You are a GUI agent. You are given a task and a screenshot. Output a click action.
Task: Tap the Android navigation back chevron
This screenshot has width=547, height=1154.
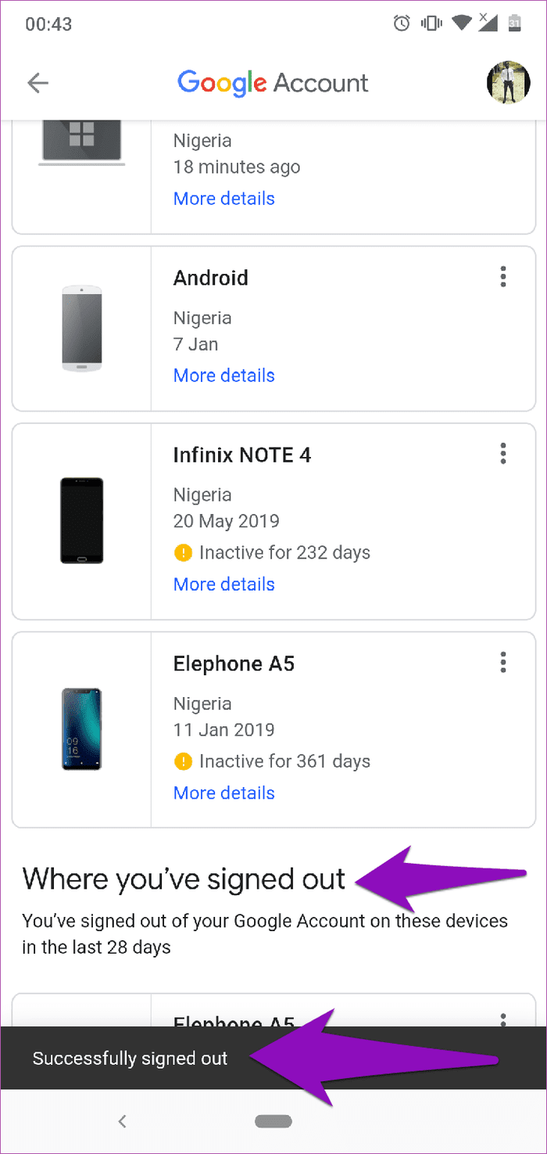click(x=122, y=1121)
